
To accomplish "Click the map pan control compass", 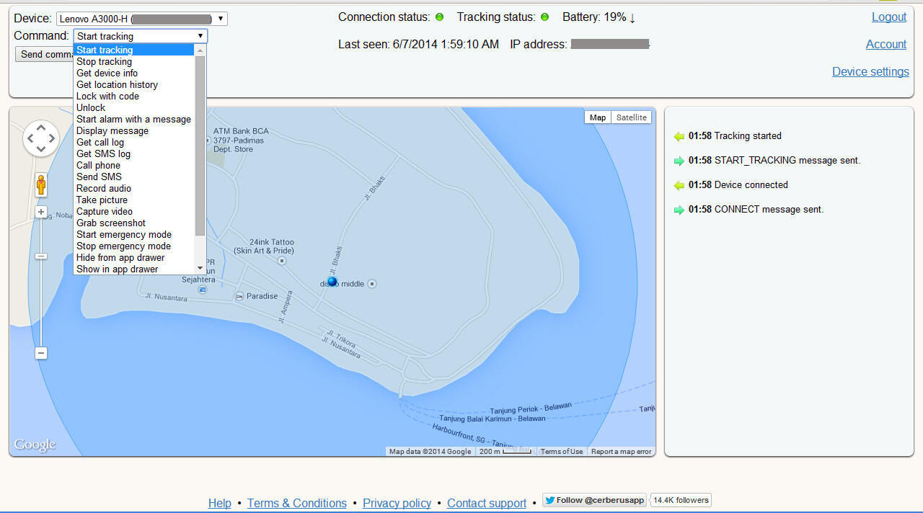I will (41, 138).
